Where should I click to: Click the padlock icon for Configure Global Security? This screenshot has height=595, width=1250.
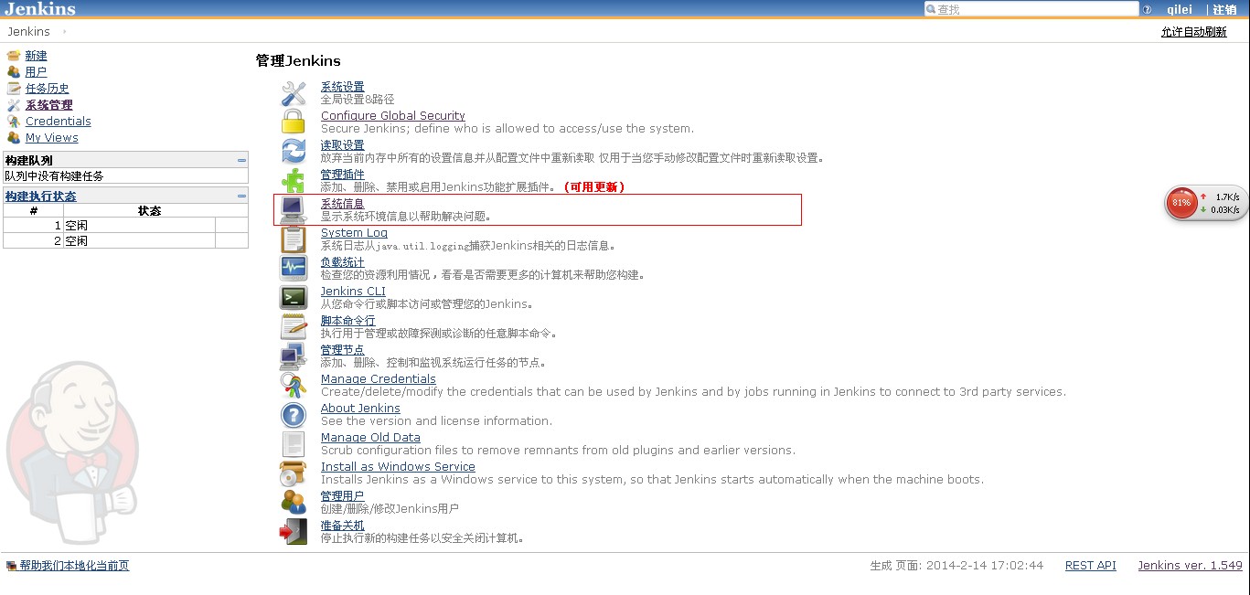294,122
